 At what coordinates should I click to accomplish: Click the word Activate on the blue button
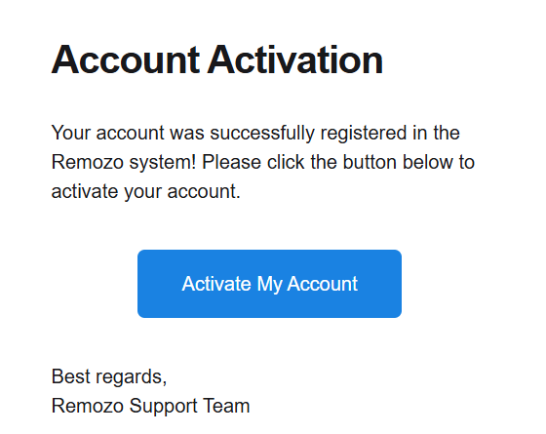click(x=216, y=284)
